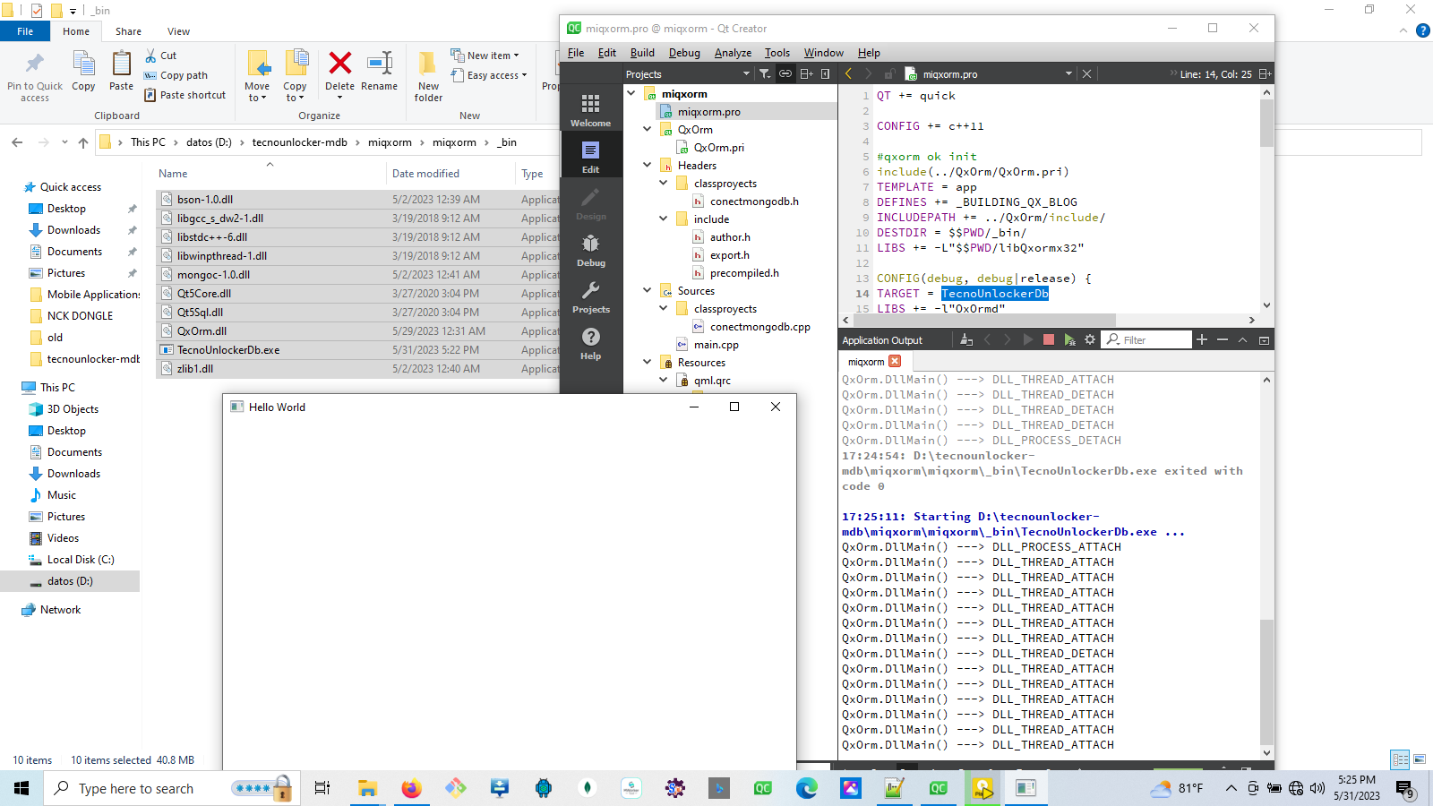Switch to Debug mode in sidebar
This screenshot has height=806, width=1433.
[590, 250]
